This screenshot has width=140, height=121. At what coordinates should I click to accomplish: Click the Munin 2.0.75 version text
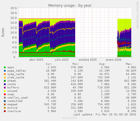[x=70, y=118]
